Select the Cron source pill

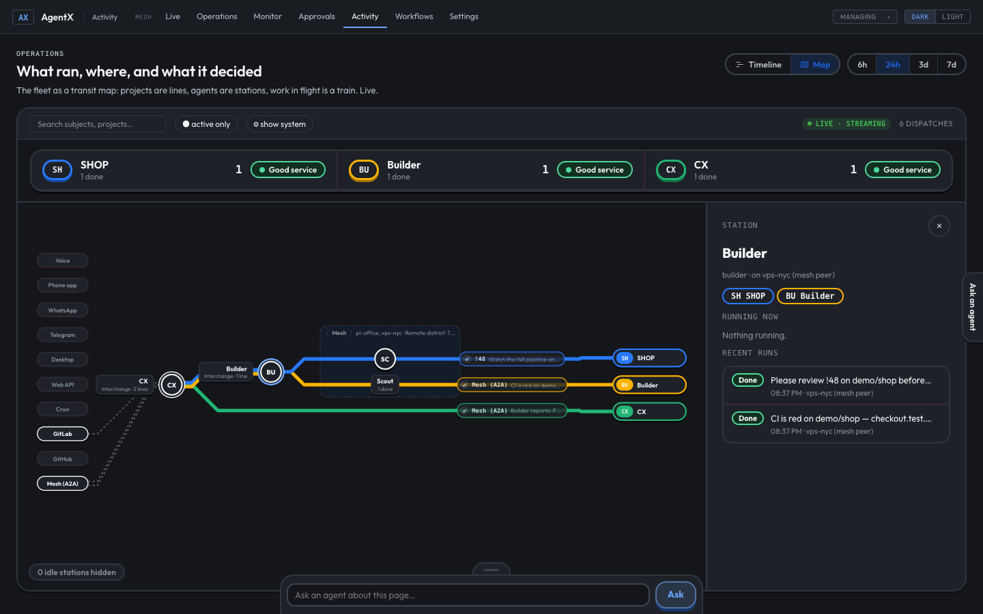point(63,409)
